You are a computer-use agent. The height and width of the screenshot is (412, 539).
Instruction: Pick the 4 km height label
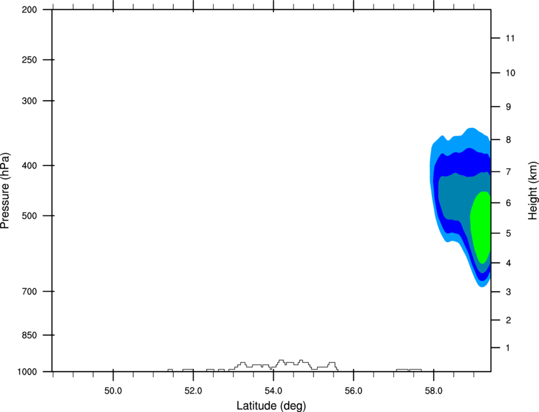click(509, 263)
